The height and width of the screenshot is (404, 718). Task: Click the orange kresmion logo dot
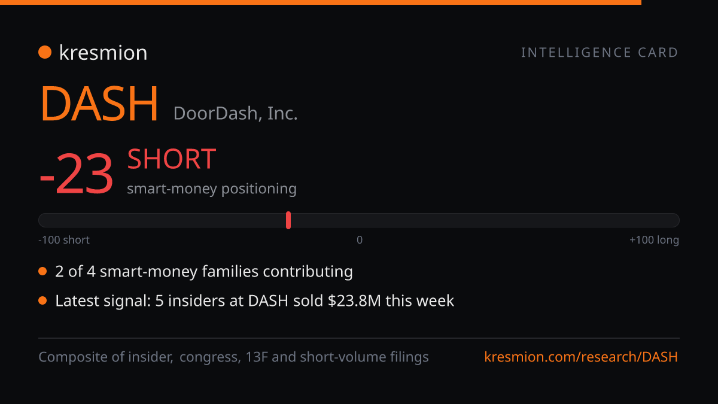coord(45,53)
